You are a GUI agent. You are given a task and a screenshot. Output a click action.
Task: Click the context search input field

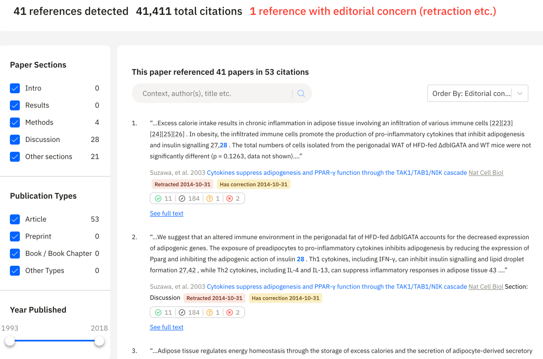pos(214,93)
